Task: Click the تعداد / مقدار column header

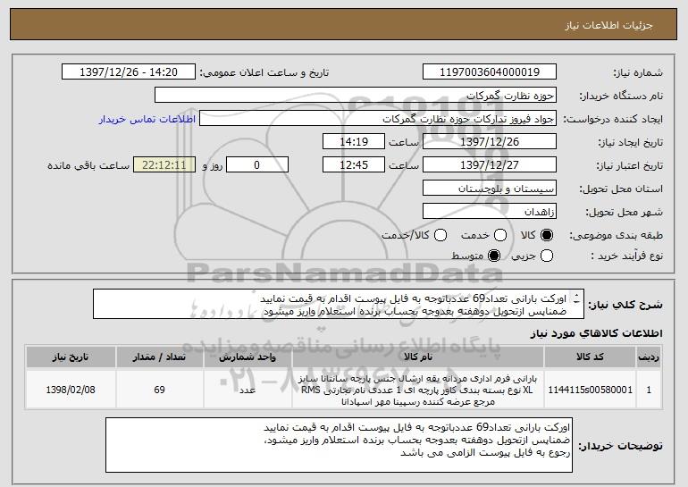Action: pos(159,357)
